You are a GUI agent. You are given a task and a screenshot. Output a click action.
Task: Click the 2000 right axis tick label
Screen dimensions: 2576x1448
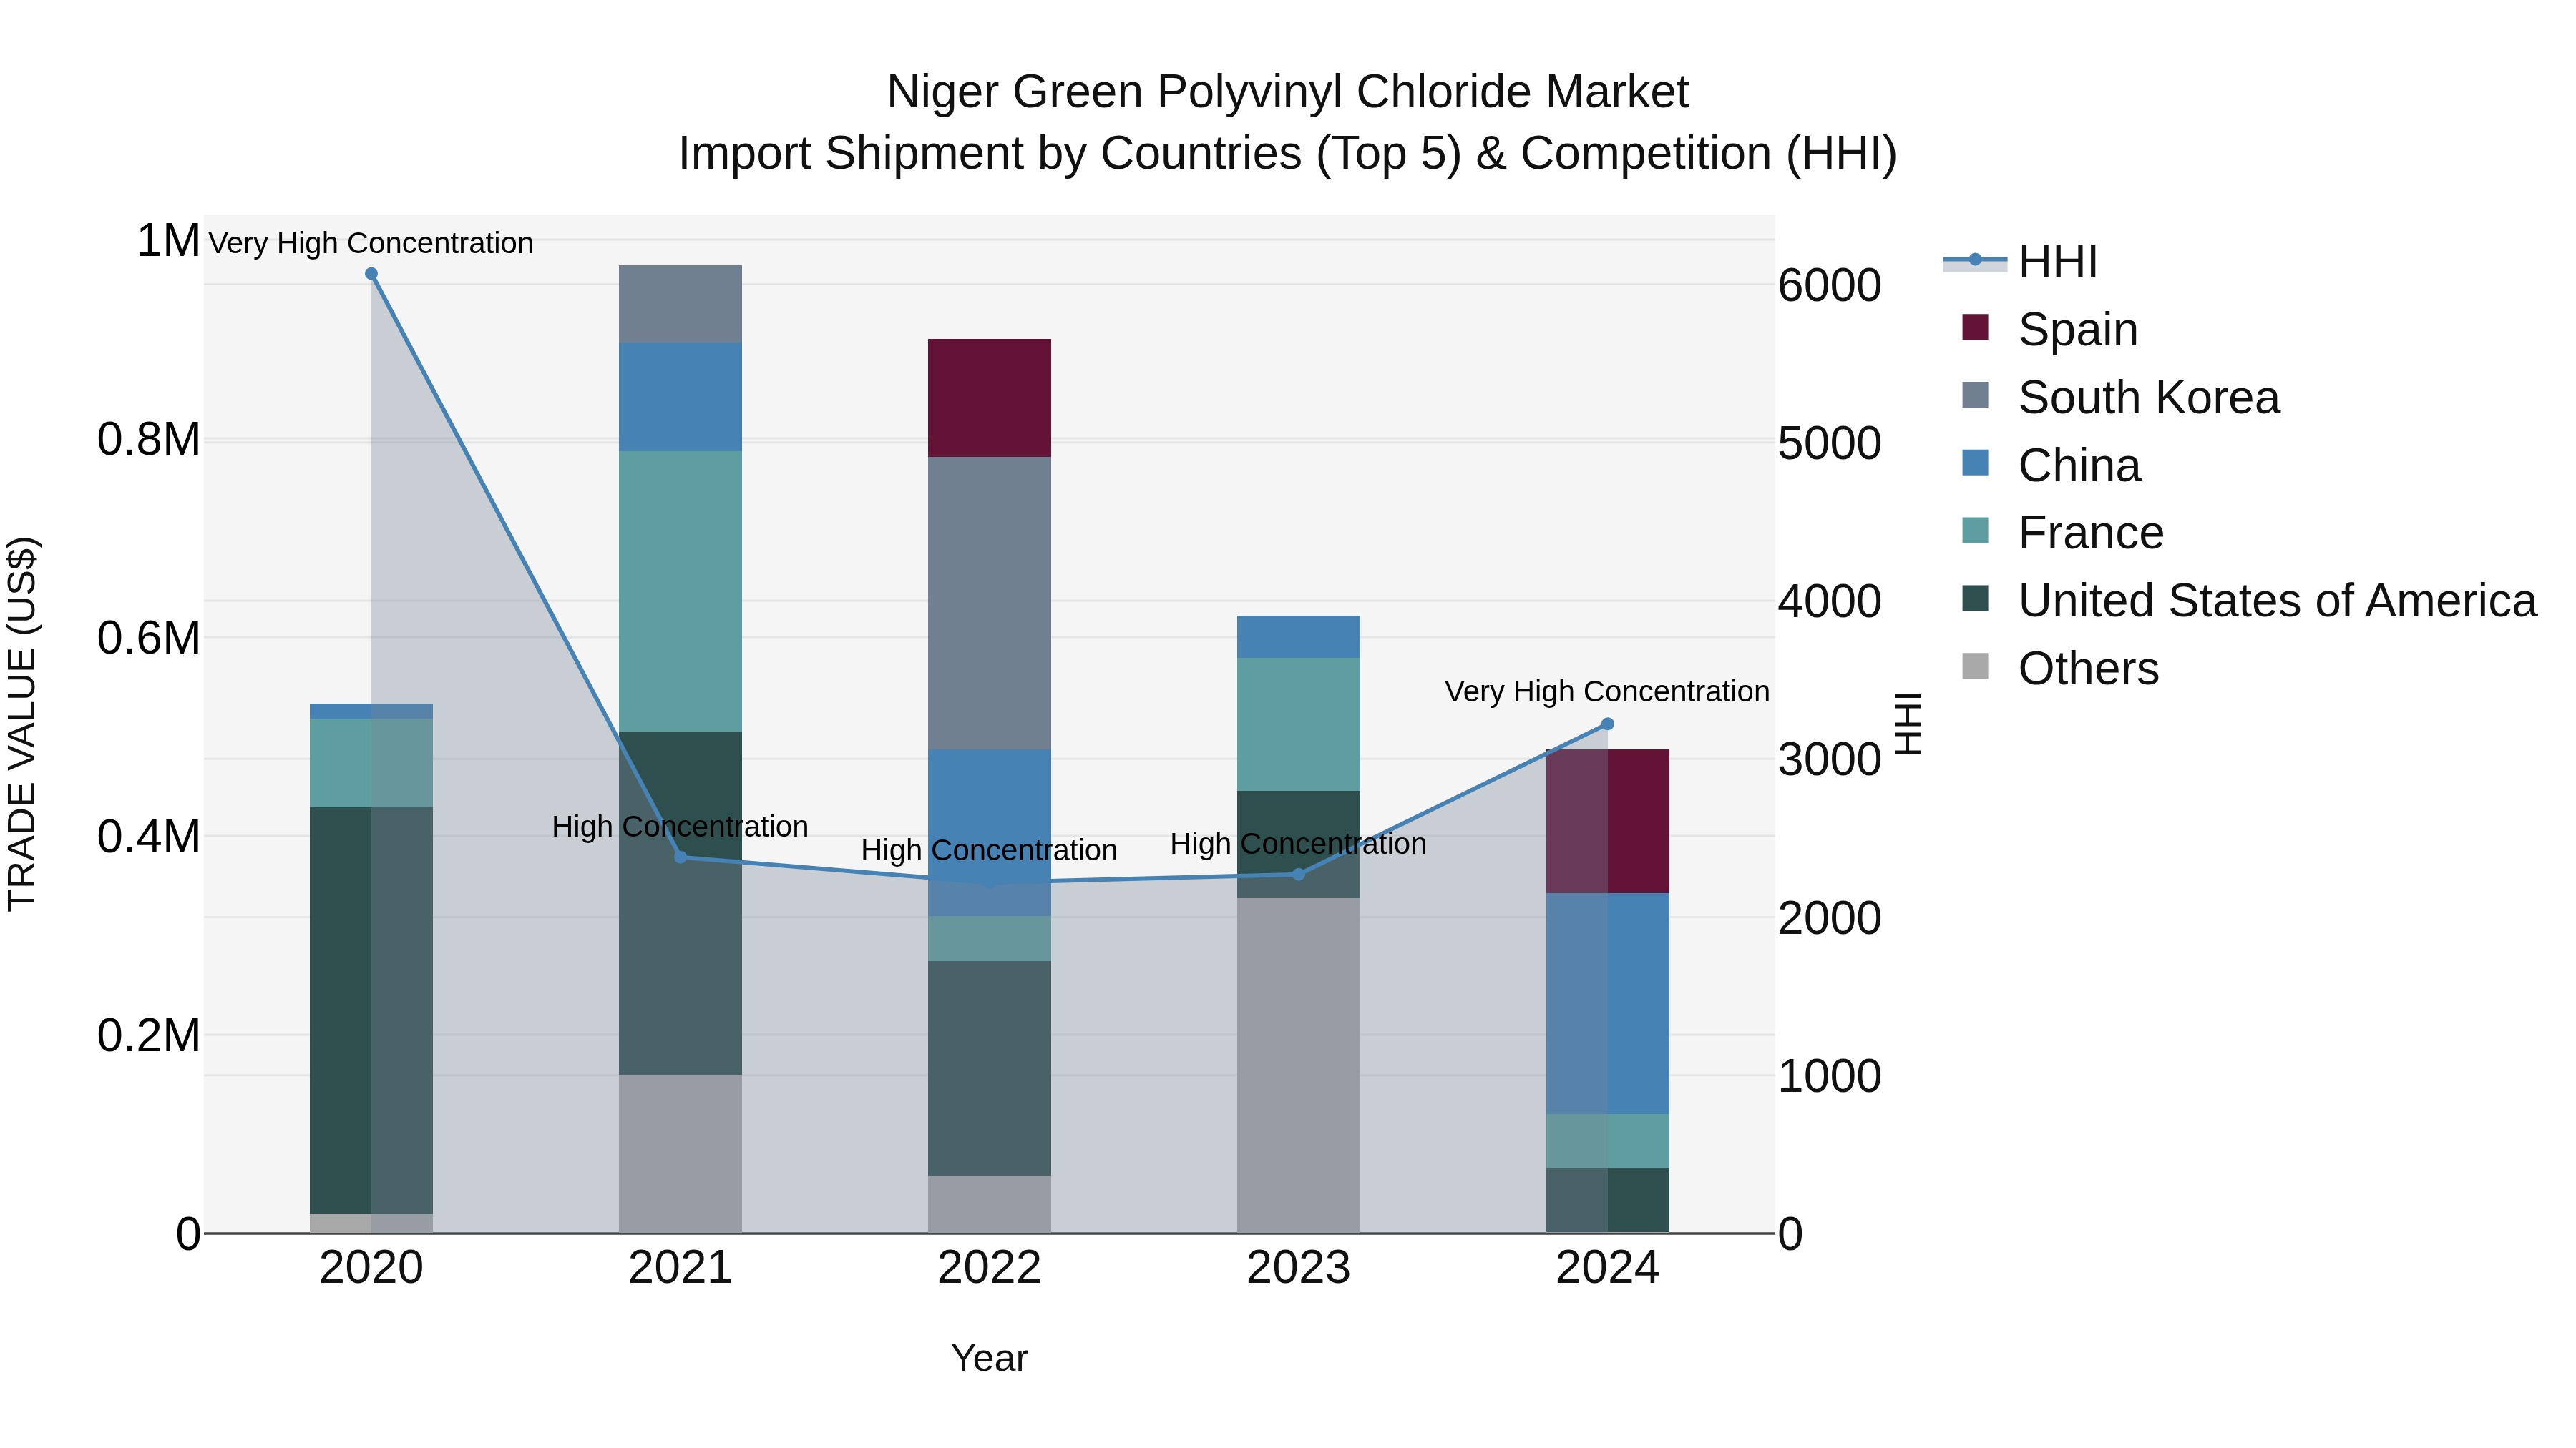(1830, 918)
